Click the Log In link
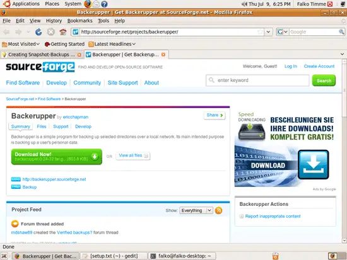Screen dimensions: 347x260 pyautogui.click(x=291, y=66)
